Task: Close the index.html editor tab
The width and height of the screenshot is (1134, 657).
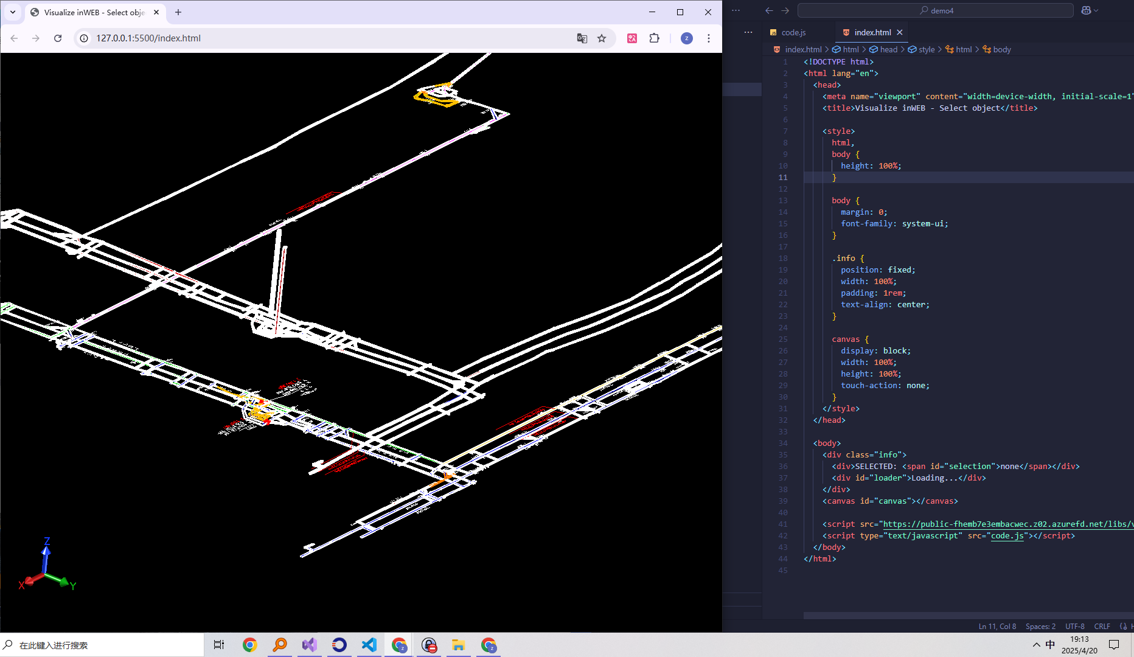Action: (900, 32)
